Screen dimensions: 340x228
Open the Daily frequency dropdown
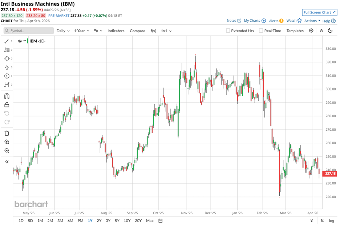63,31
